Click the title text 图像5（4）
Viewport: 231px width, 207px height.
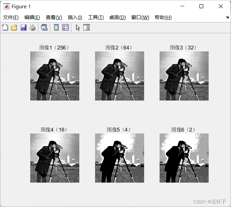(x=119, y=130)
